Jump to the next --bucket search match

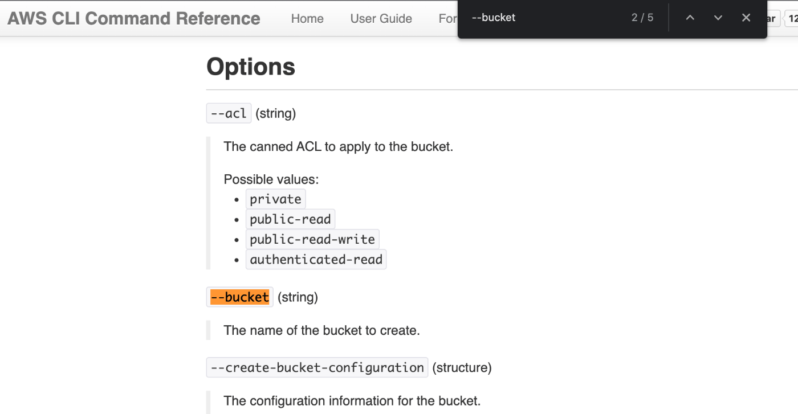[718, 18]
